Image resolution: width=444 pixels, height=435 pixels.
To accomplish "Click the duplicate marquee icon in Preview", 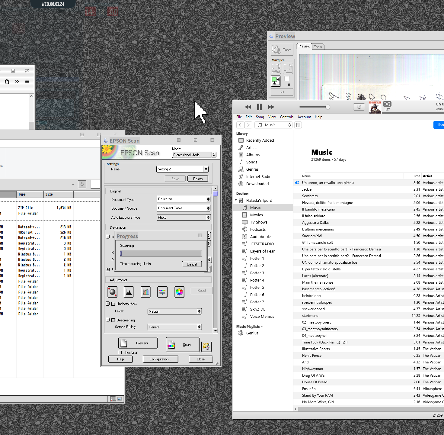I will 288,69.
